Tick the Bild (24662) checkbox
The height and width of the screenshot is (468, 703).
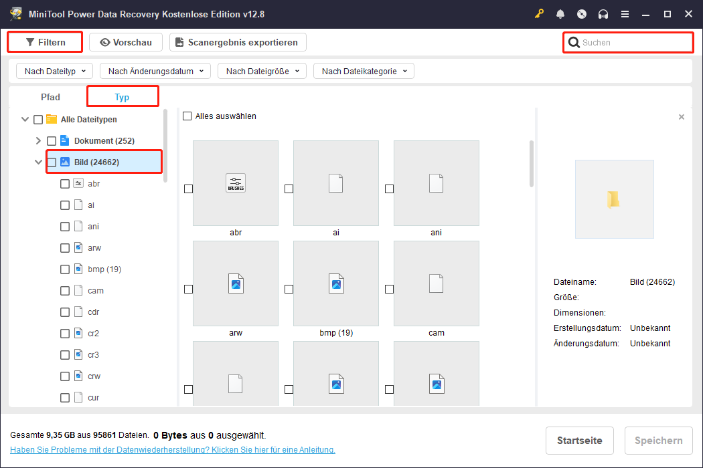pyautogui.click(x=52, y=162)
